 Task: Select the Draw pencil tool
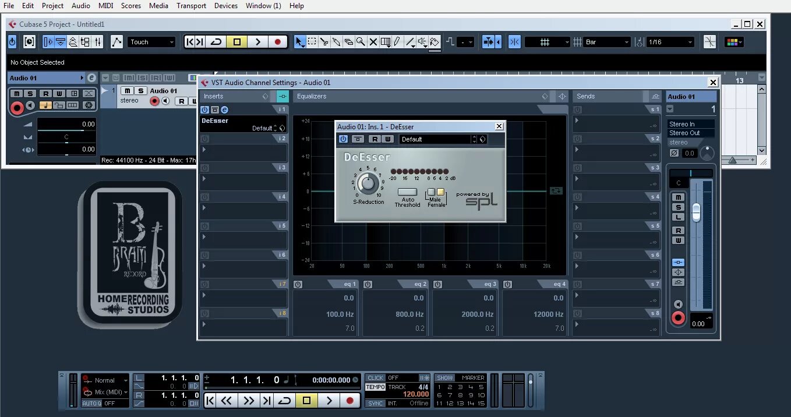coord(397,42)
